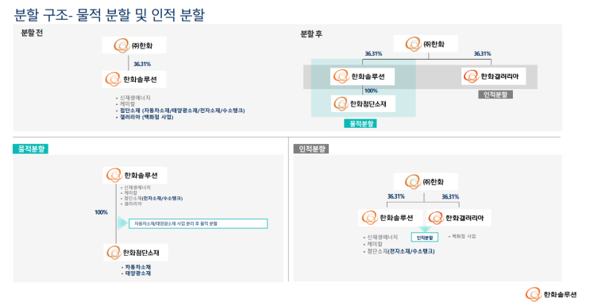This screenshot has height=306, width=590.
Task: Click the 한화첨단소재 logo in the 분할 후 panel
Action: tap(363, 103)
